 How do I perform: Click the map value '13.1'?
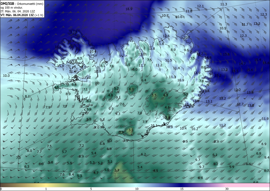pyautogui.click(x=209, y=102)
